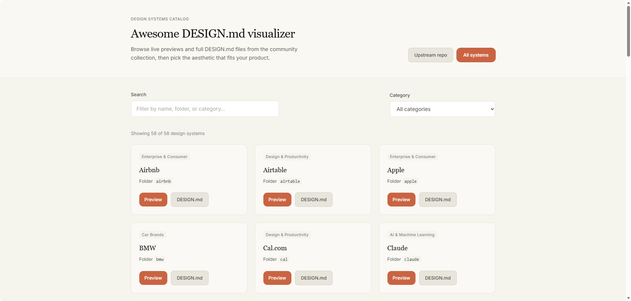Open the Airbnb DESIGN.md file
The image size is (631, 301).
tap(189, 199)
